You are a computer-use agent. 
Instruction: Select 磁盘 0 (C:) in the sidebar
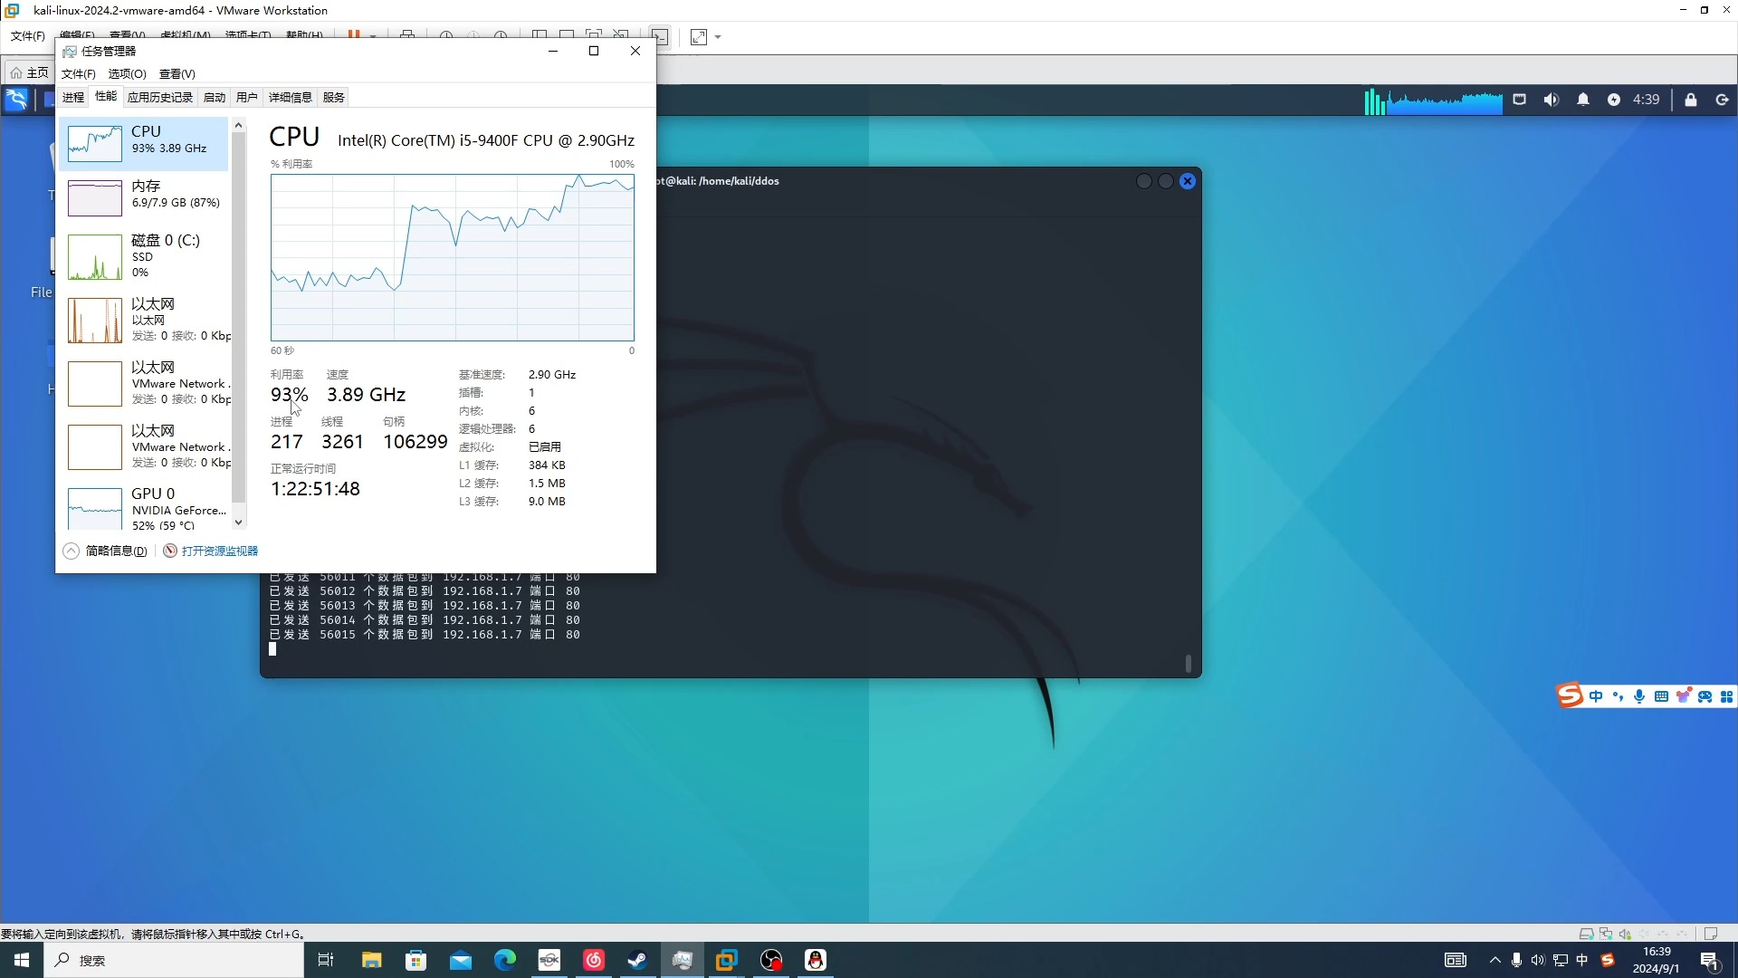click(145, 257)
